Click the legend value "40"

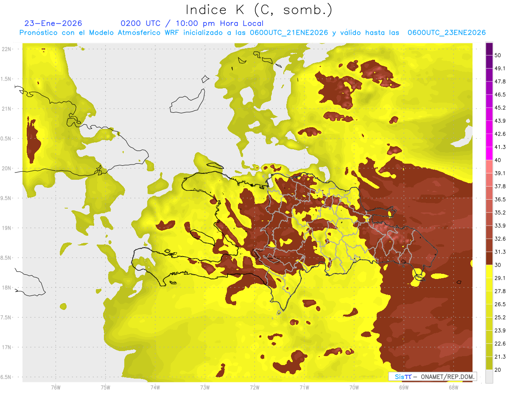tap(498, 160)
